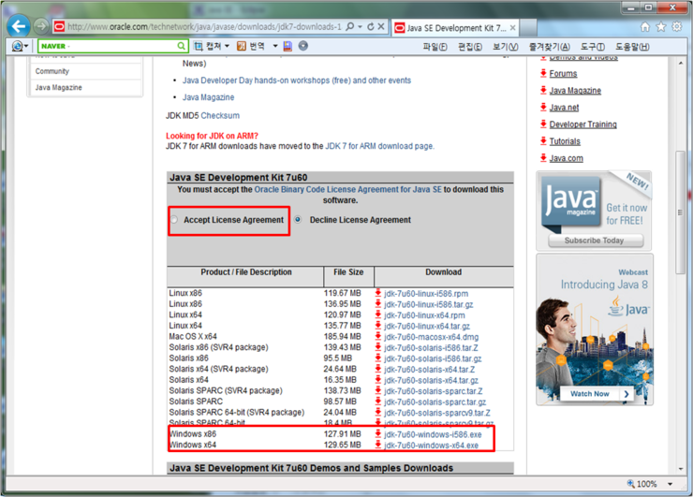The height and width of the screenshot is (497, 693).
Task: Open the translate (번역) dropdown arrow
Action: click(275, 46)
